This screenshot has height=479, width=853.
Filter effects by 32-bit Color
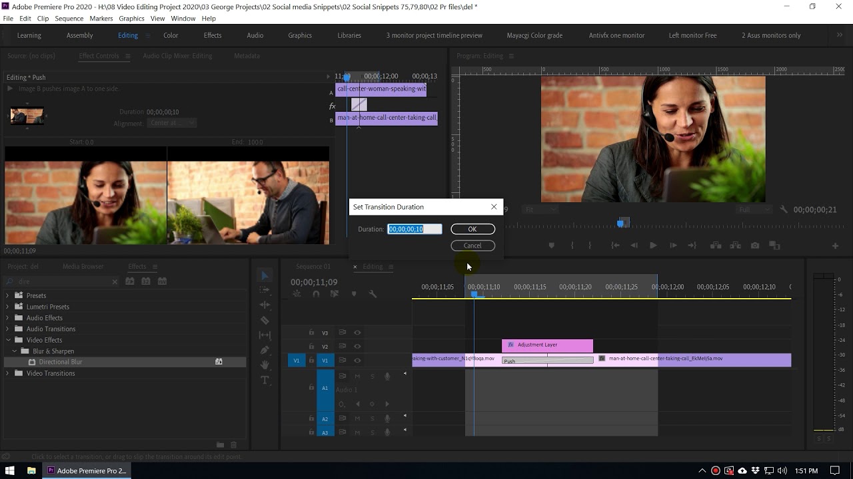click(146, 281)
